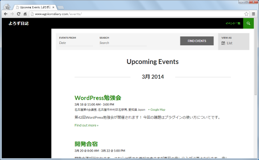Viewport: 259px width, 160px height.
Task: Click Find out more link
Action: coord(86,125)
